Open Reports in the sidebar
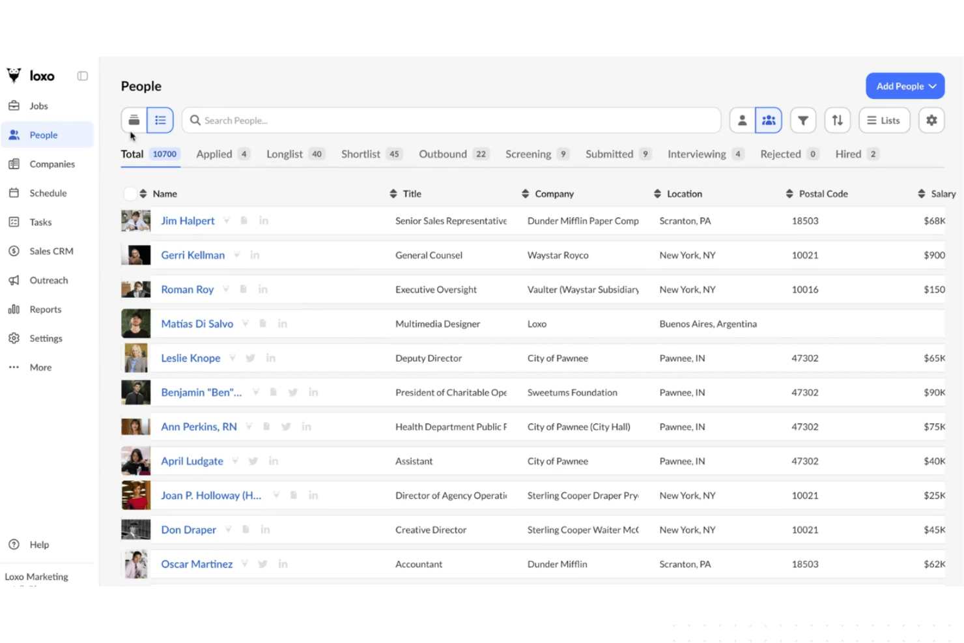The height and width of the screenshot is (643, 964). click(x=47, y=309)
